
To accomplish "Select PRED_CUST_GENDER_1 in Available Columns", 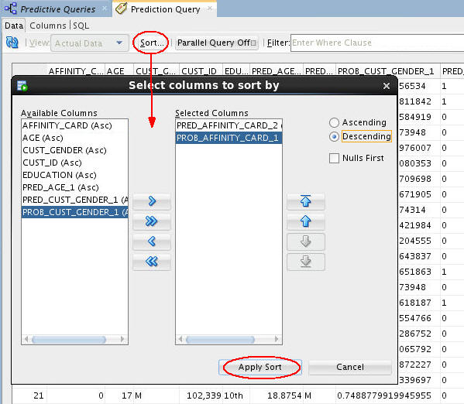I will click(x=74, y=200).
